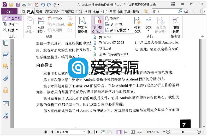Choose the Select tool (选择)
This screenshot has height=136, width=207.
10,24
